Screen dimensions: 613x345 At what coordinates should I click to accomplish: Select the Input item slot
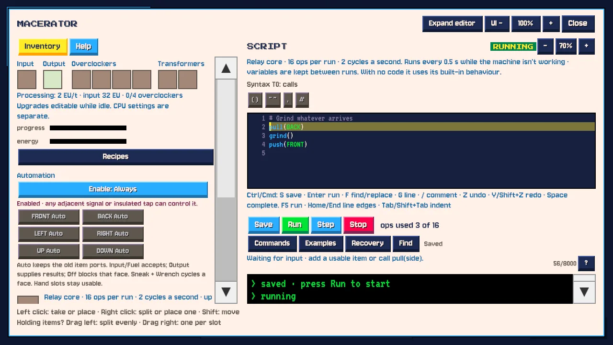(x=27, y=80)
